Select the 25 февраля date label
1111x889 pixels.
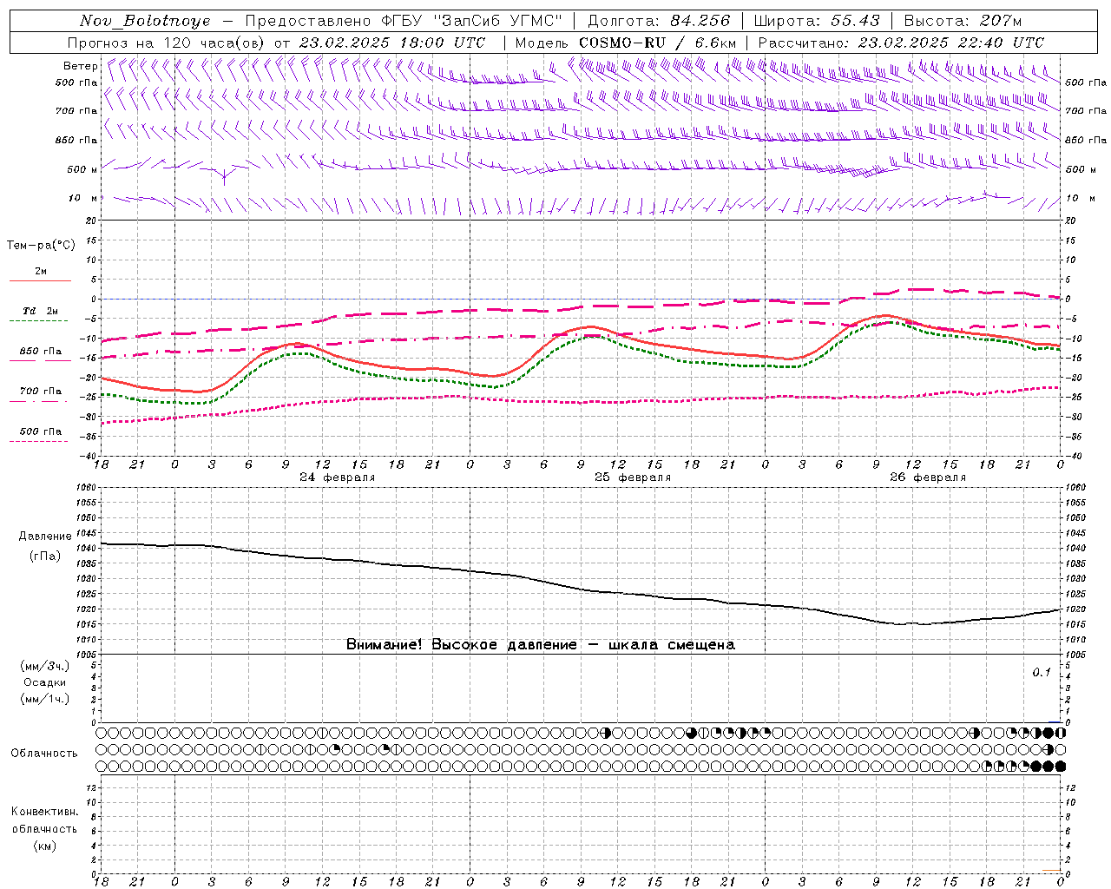click(x=633, y=477)
